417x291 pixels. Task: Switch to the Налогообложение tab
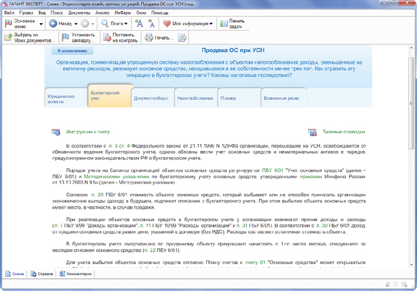tap(194, 98)
